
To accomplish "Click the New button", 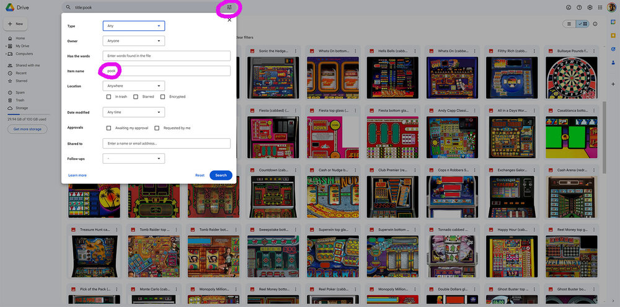I will tap(15, 24).
